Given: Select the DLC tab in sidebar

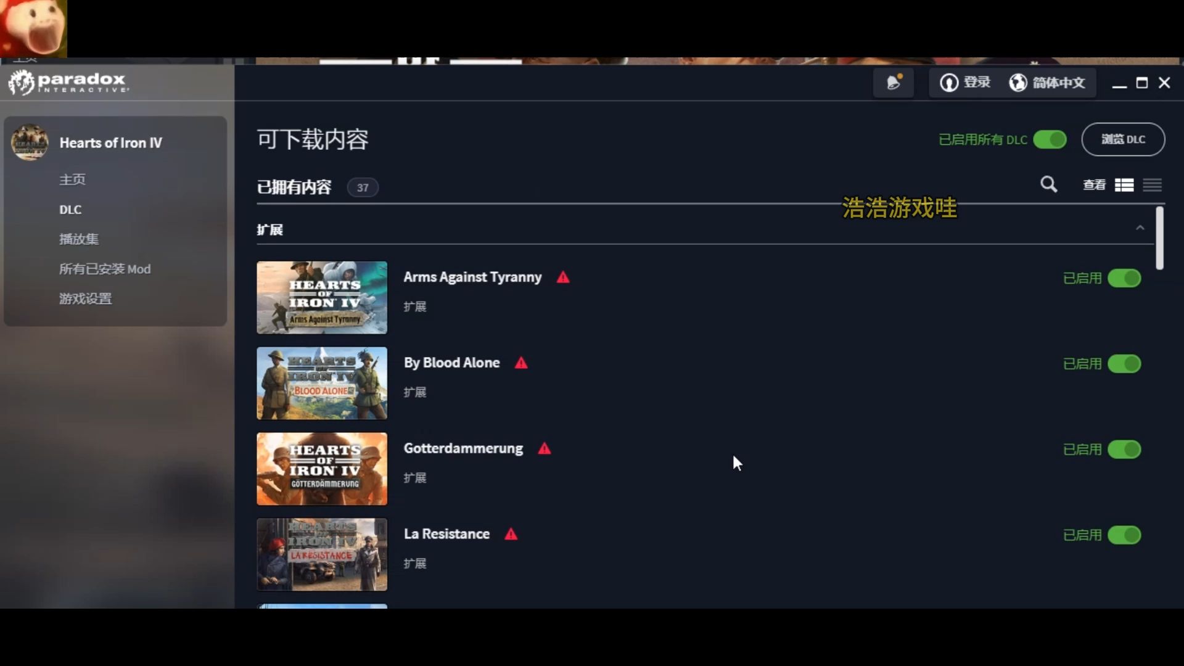Looking at the screenshot, I should pos(70,209).
